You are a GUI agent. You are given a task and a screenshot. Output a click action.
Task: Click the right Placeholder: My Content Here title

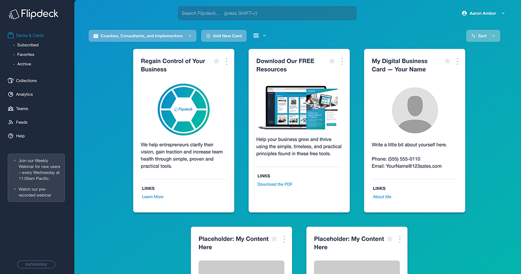pyautogui.click(x=349, y=243)
